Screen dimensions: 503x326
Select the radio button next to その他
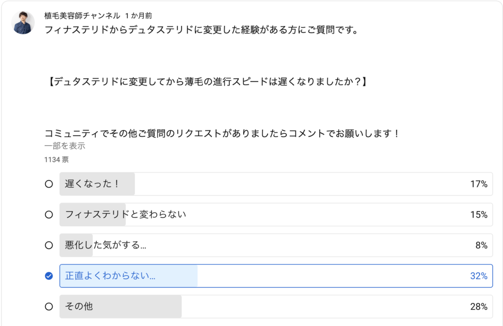pos(49,307)
